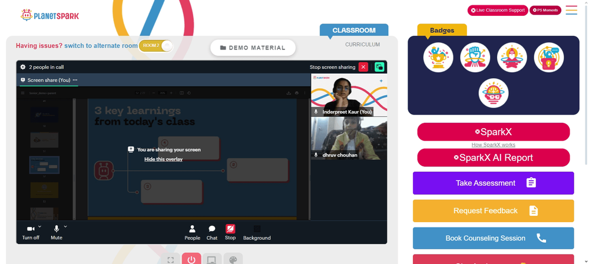Select the Badges tab

pyautogui.click(x=442, y=31)
